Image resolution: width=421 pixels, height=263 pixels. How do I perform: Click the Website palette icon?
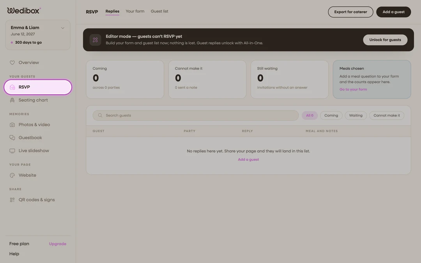[12, 175]
